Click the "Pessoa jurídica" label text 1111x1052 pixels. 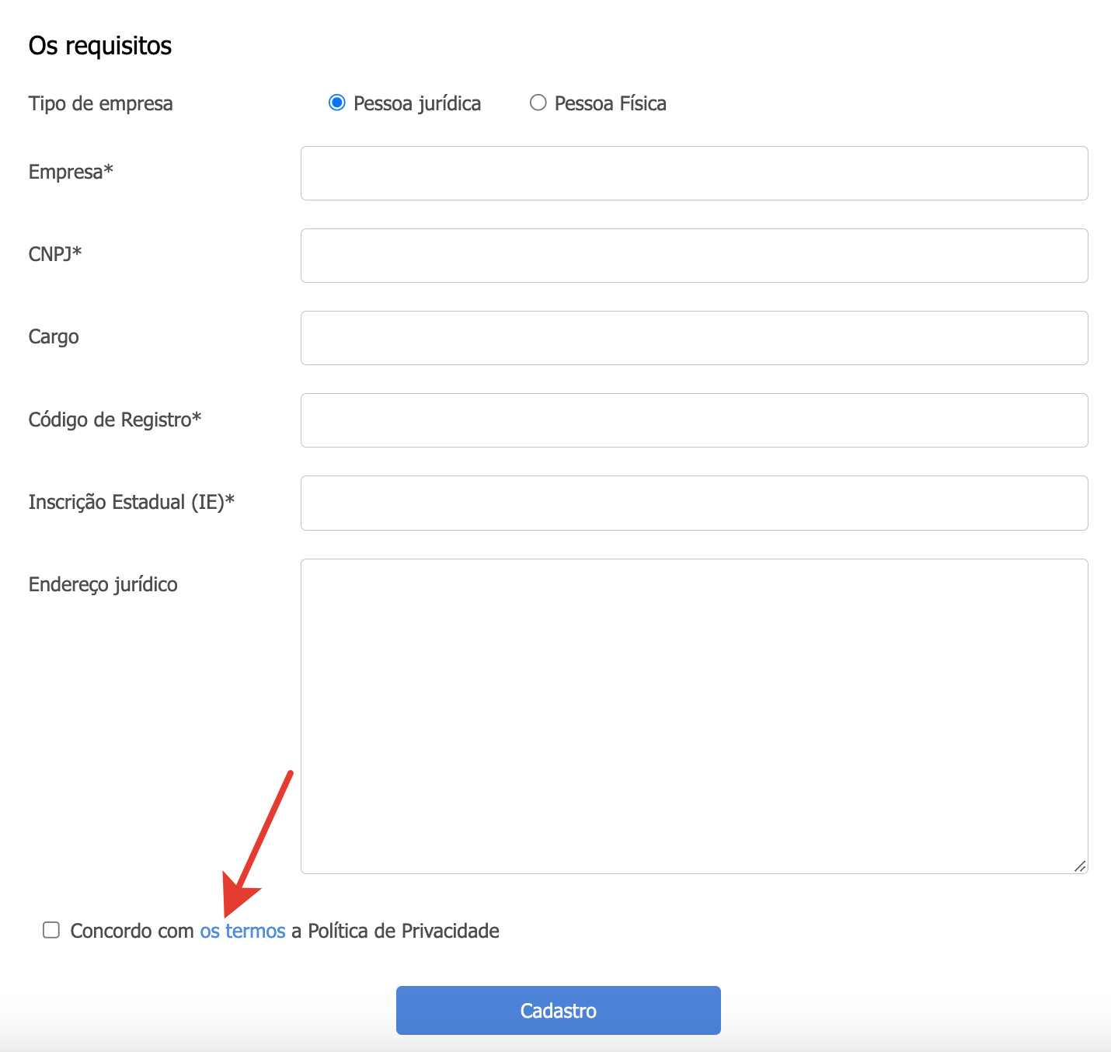tap(417, 103)
